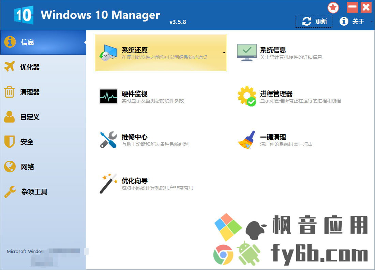Click the 'Windows 10 Manager' title text

100,15
